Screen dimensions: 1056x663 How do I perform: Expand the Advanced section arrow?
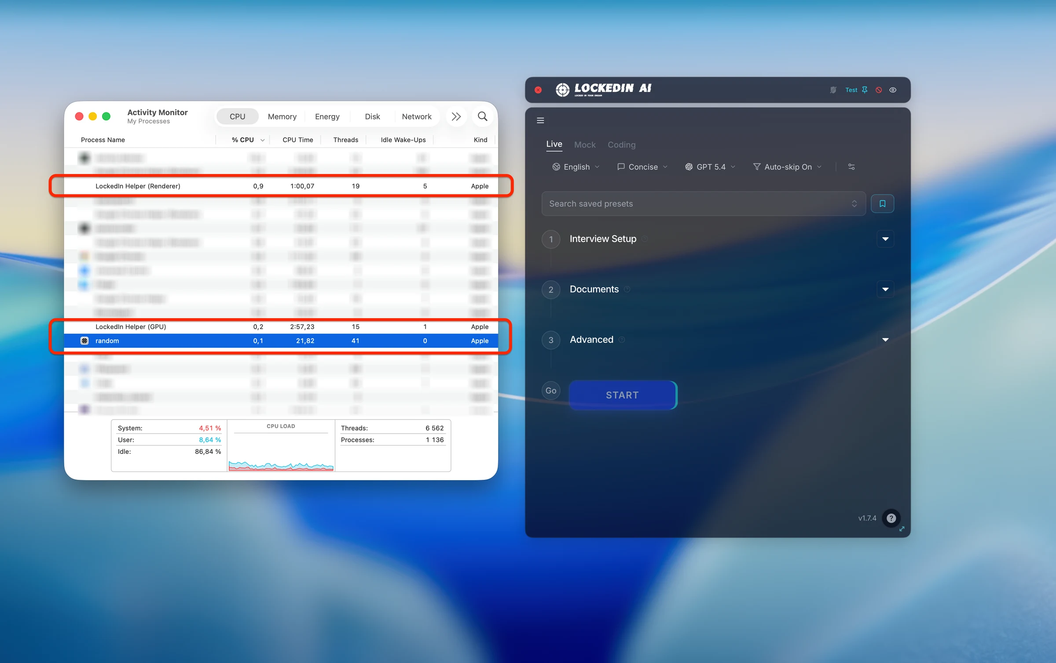click(x=885, y=340)
